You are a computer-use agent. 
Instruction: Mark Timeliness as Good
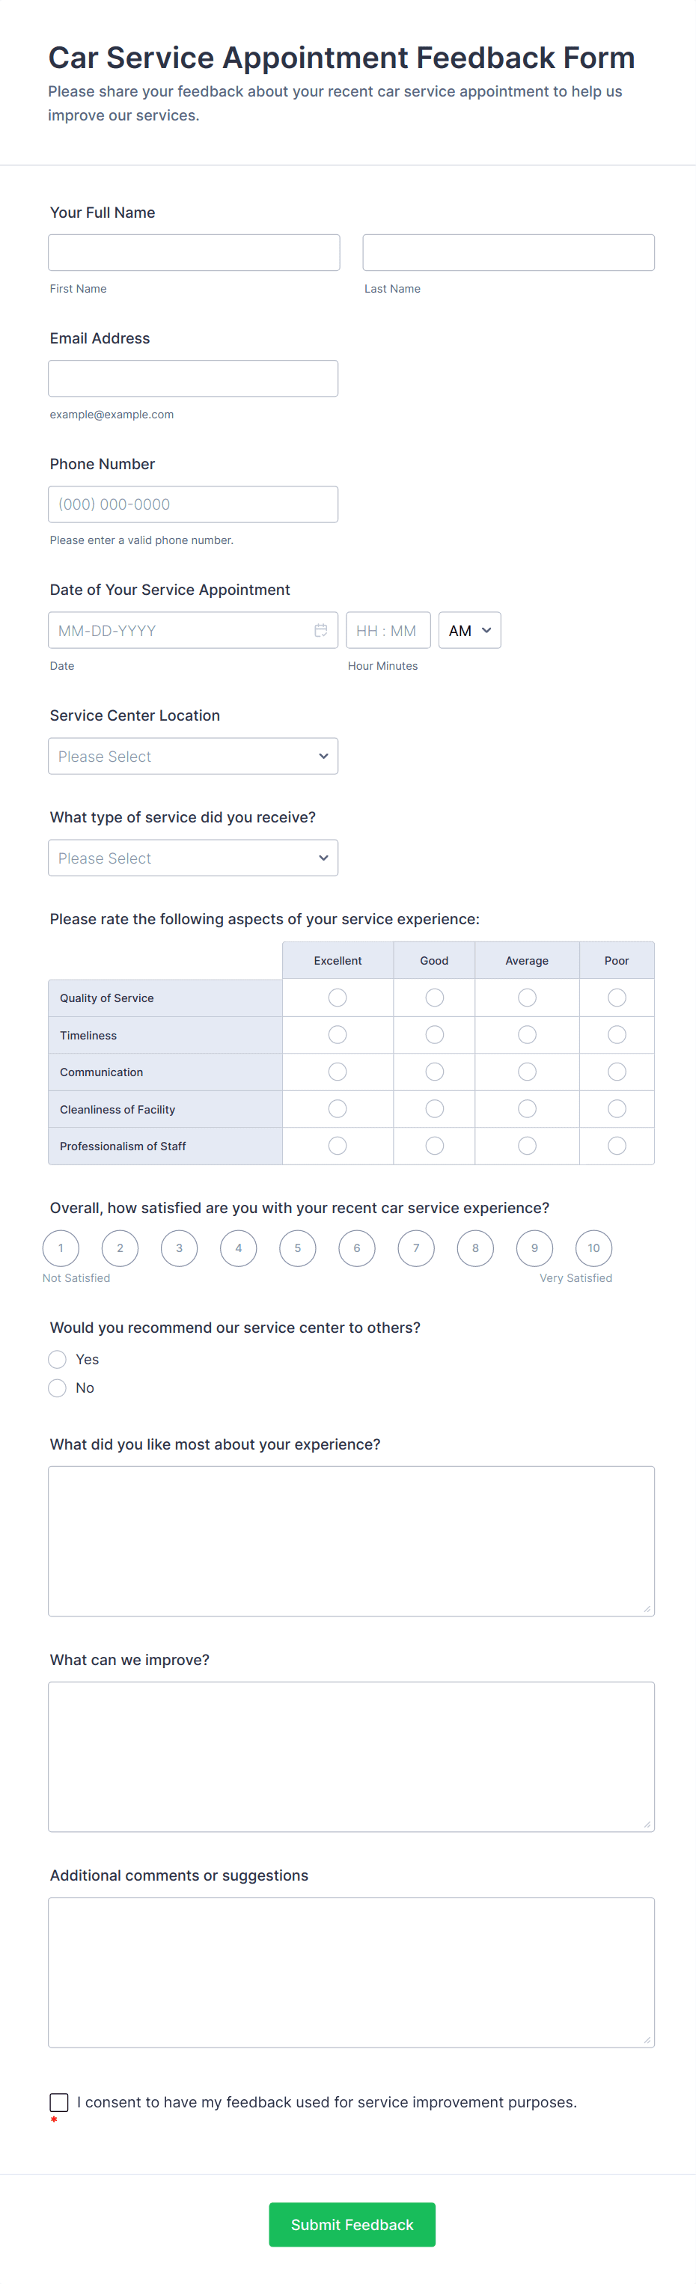pyautogui.click(x=435, y=1035)
